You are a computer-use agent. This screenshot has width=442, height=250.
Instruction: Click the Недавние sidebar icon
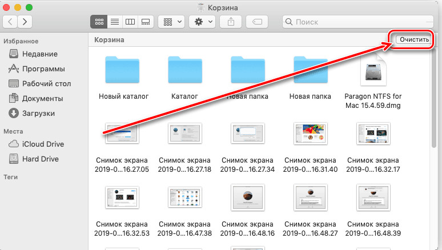pos(14,54)
